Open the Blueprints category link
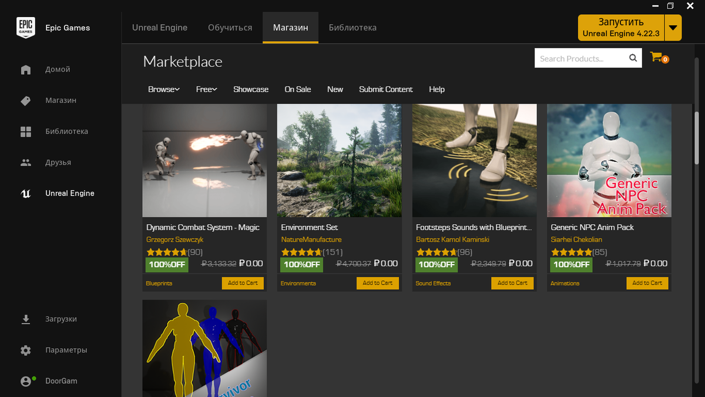Screen dimensions: 705x397 pos(159,283)
